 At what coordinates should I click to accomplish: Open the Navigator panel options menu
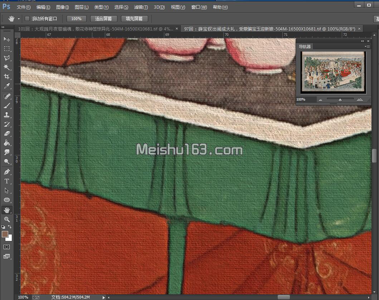click(x=367, y=47)
